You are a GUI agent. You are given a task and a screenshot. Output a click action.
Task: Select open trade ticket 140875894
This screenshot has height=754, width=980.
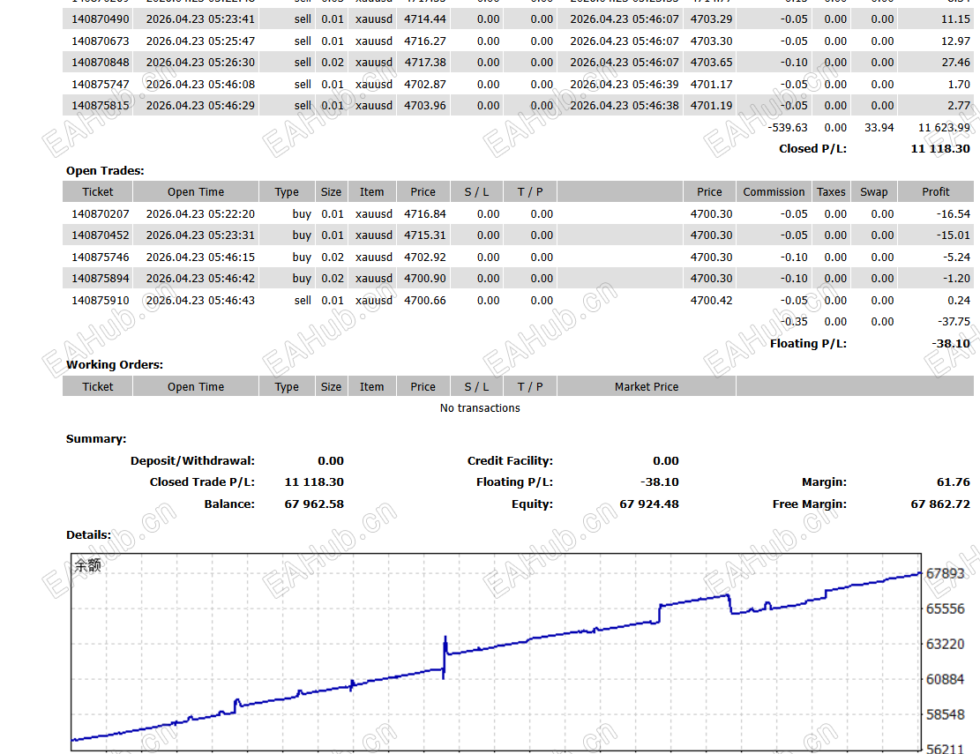point(100,279)
